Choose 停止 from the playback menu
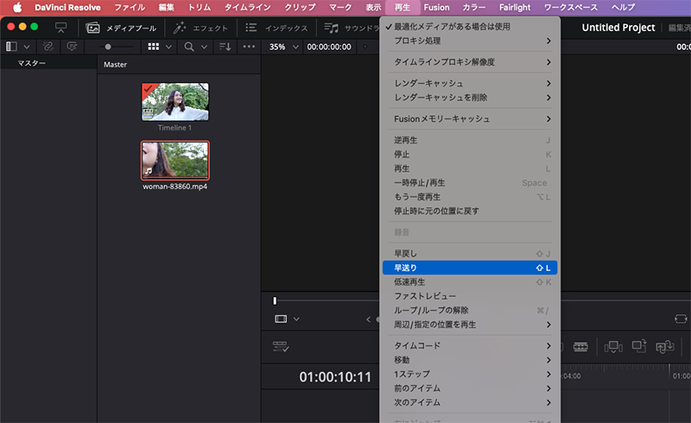Screen dimensions: 691x423 coord(470,155)
